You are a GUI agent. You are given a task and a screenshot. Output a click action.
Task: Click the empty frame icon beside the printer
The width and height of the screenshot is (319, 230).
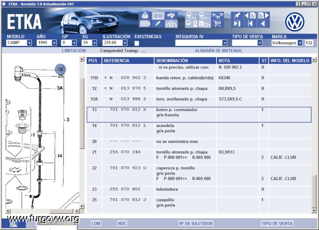click(158, 16)
